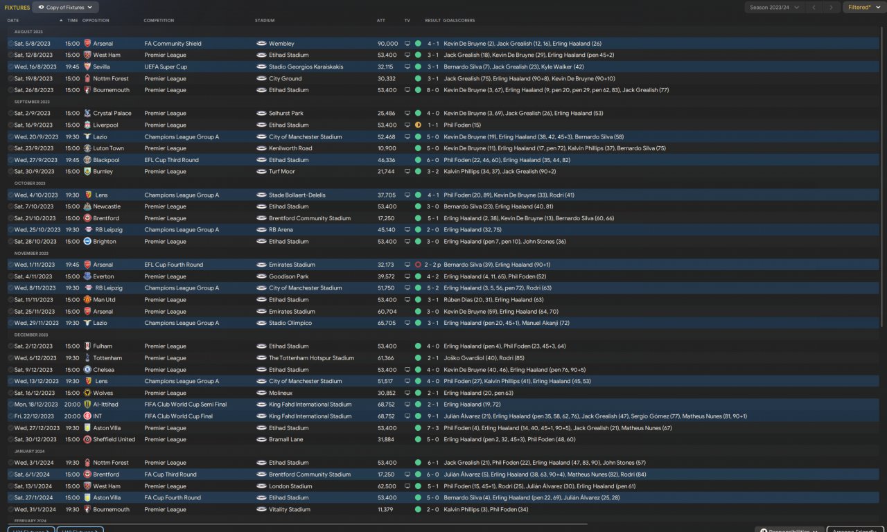The image size is (887, 532).
Task: Tick the selection circle for the Fri, 22/12/2023 fixture
Action: (x=10, y=416)
